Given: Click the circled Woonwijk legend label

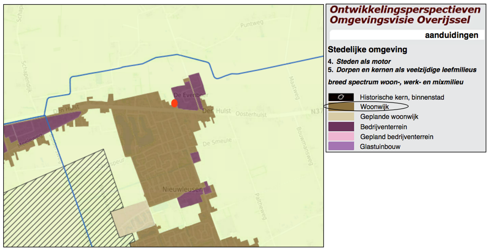Looking at the screenshot, I should click(x=375, y=107).
